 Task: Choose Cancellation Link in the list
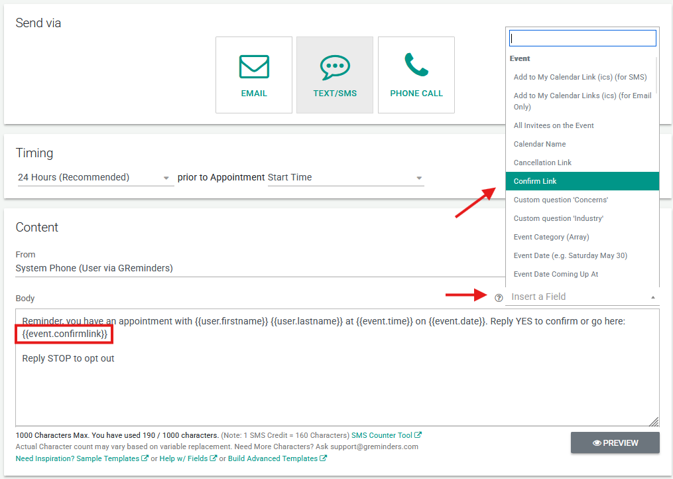point(542,163)
